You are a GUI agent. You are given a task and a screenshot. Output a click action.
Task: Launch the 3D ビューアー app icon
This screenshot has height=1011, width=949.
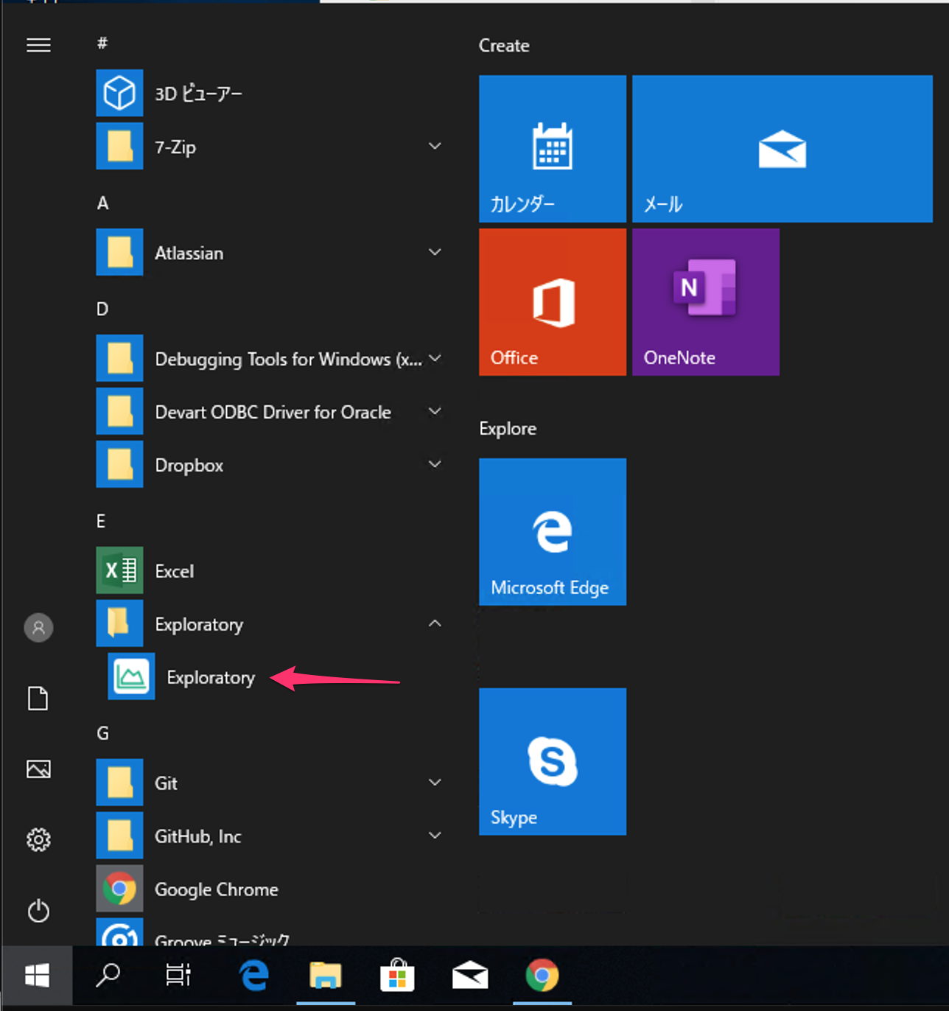coord(119,93)
